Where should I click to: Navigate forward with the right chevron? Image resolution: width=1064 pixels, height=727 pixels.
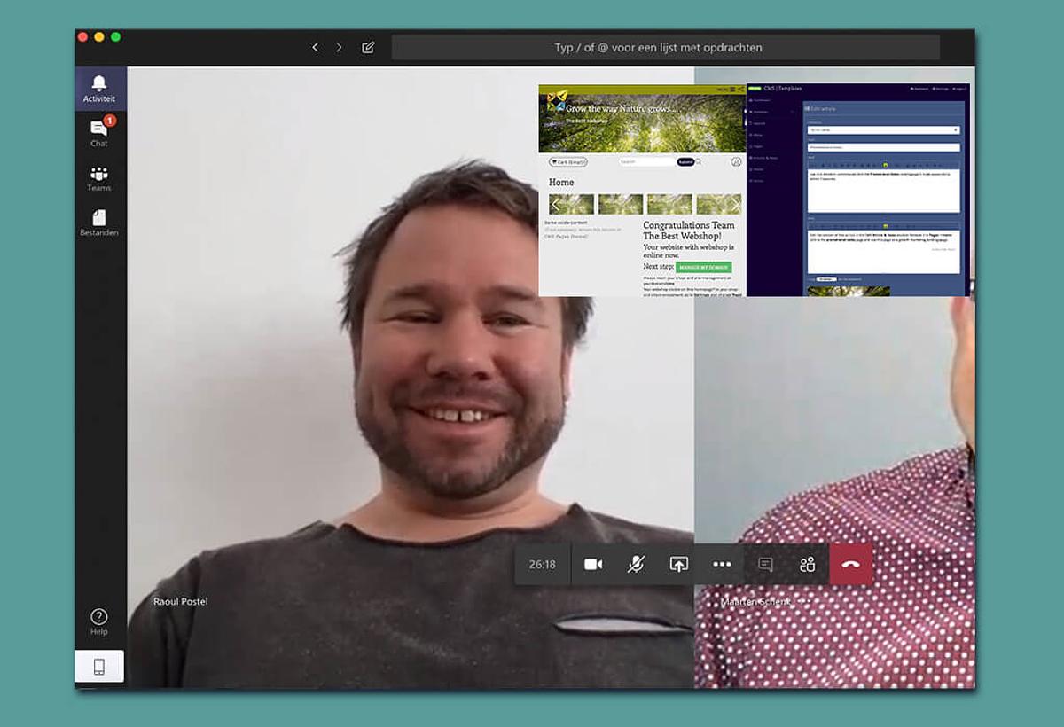pos(339,48)
